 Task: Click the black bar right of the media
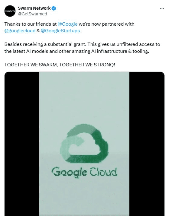(x=147, y=144)
